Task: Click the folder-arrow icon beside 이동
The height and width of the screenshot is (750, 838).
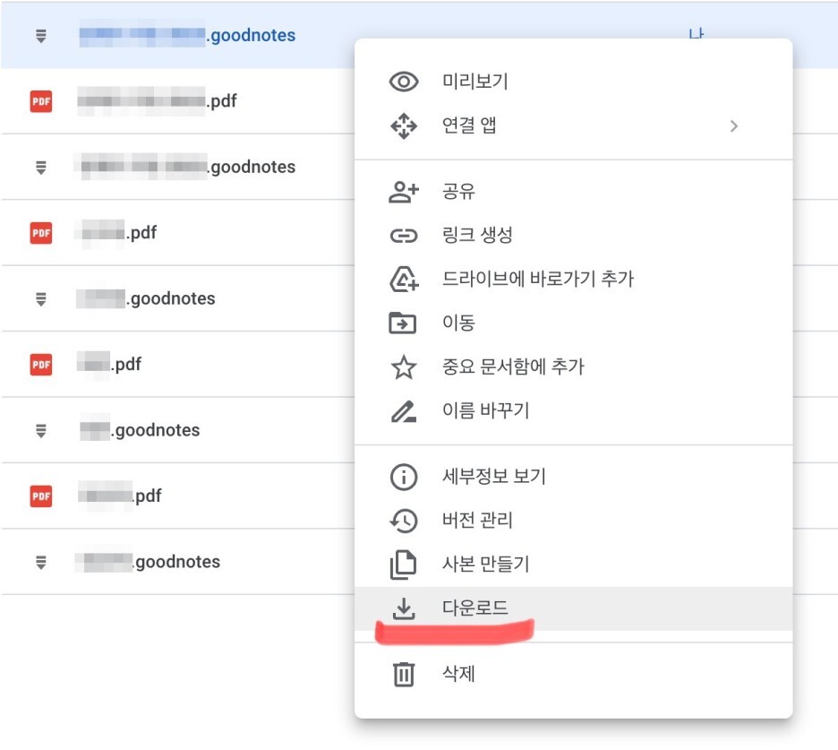Action: click(402, 323)
